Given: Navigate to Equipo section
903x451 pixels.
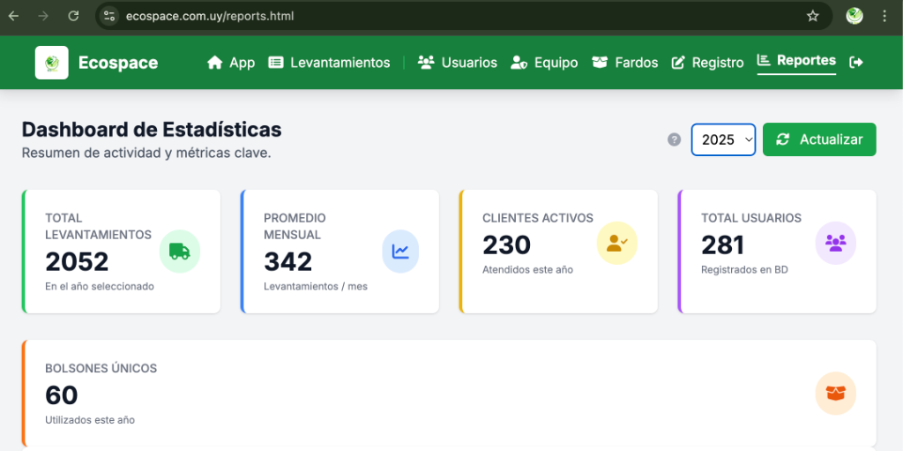Looking at the screenshot, I should [x=544, y=63].
